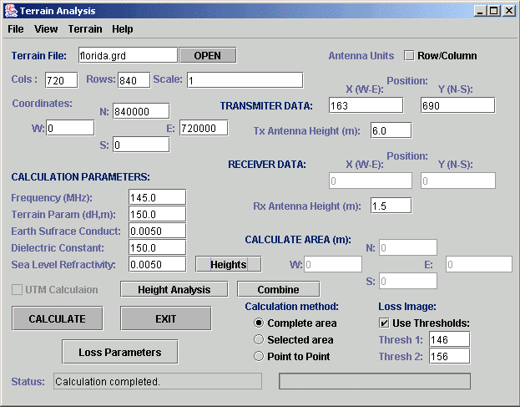Click the Calculate Area E field
This screenshot has width=520, height=407.
click(x=479, y=264)
